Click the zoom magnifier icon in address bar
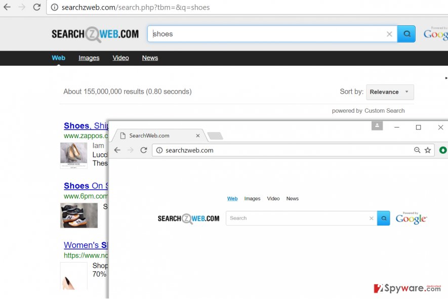 pyautogui.click(x=417, y=150)
